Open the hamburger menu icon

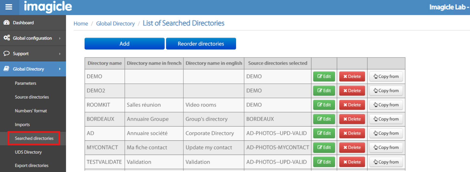tap(9, 7)
